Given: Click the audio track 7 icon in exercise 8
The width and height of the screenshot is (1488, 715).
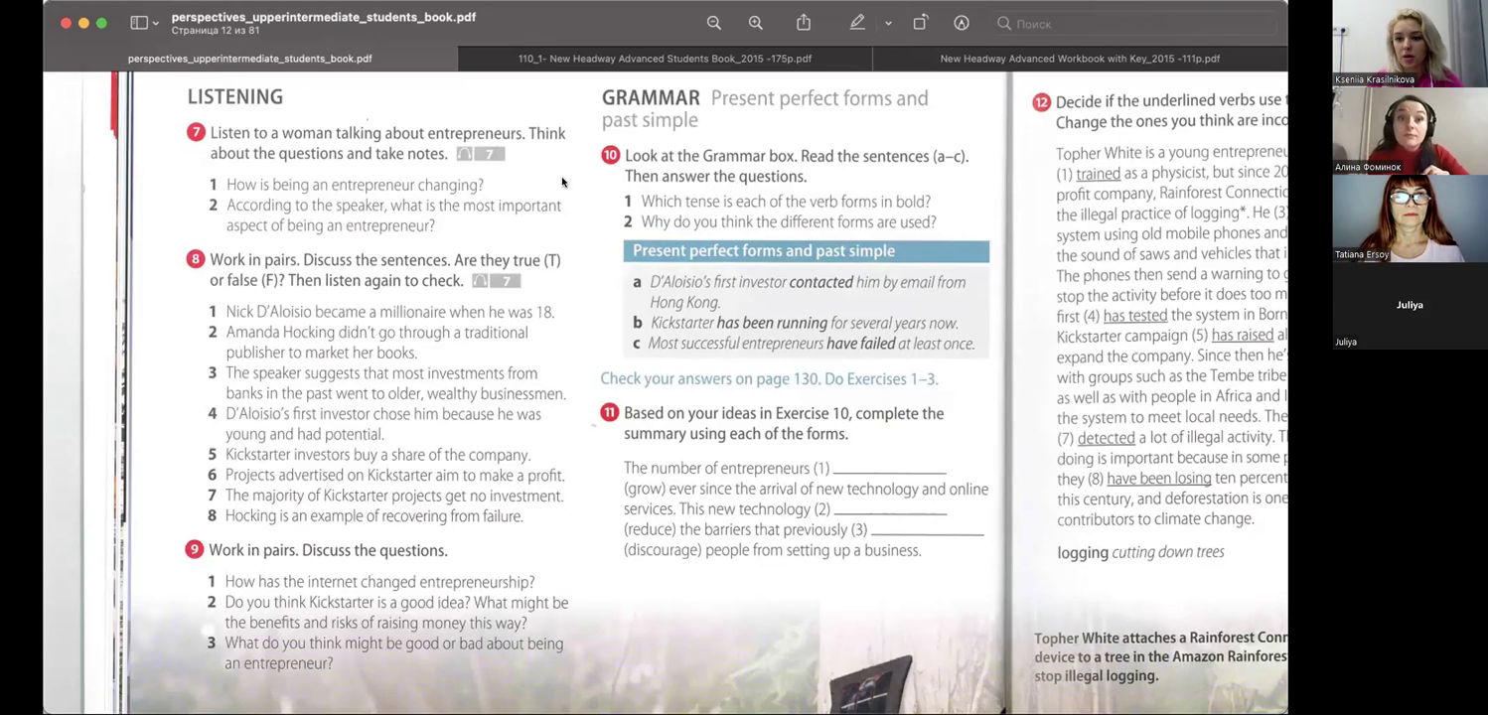Looking at the screenshot, I should click(496, 281).
